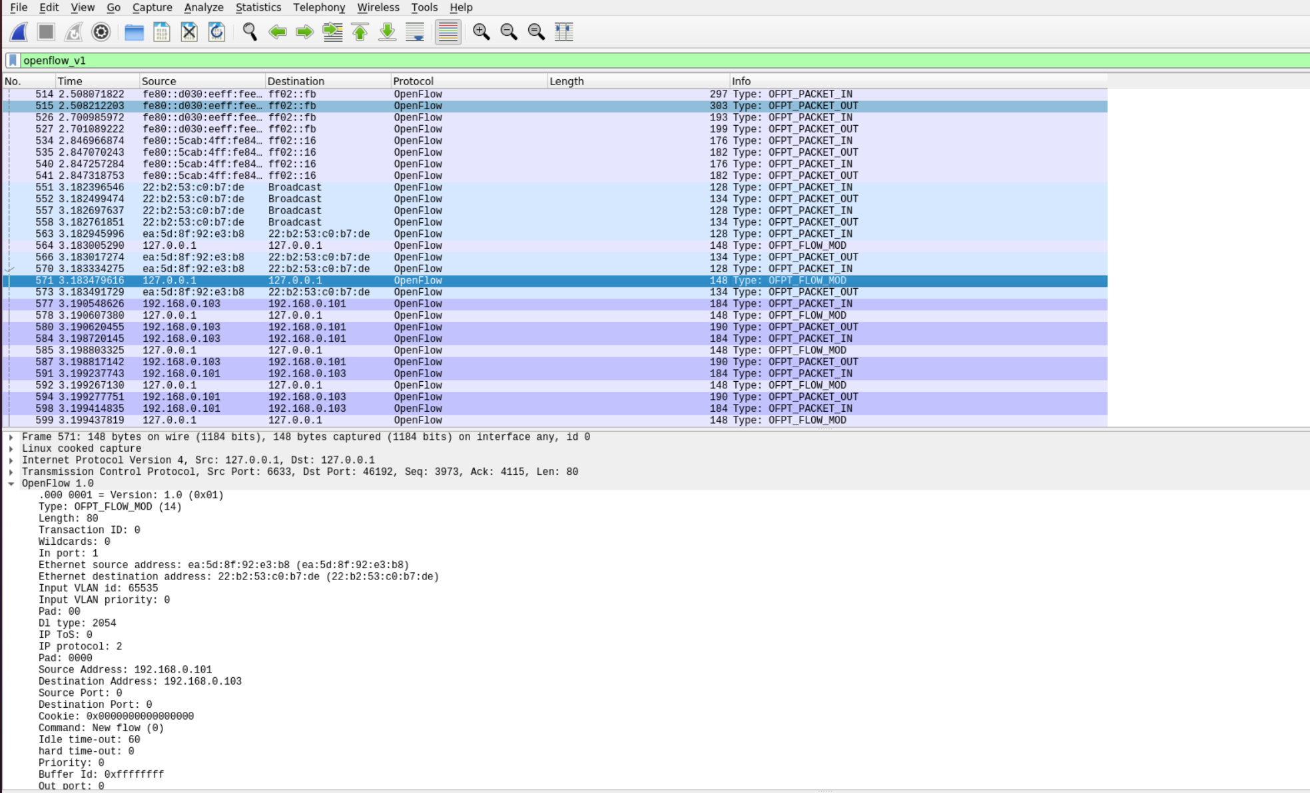Open capture options gear icon

pyautogui.click(x=101, y=32)
